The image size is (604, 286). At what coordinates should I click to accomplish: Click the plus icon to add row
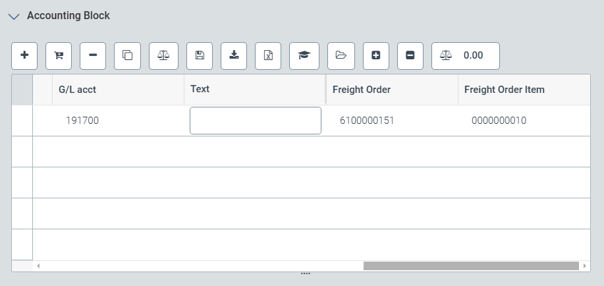[x=24, y=56]
